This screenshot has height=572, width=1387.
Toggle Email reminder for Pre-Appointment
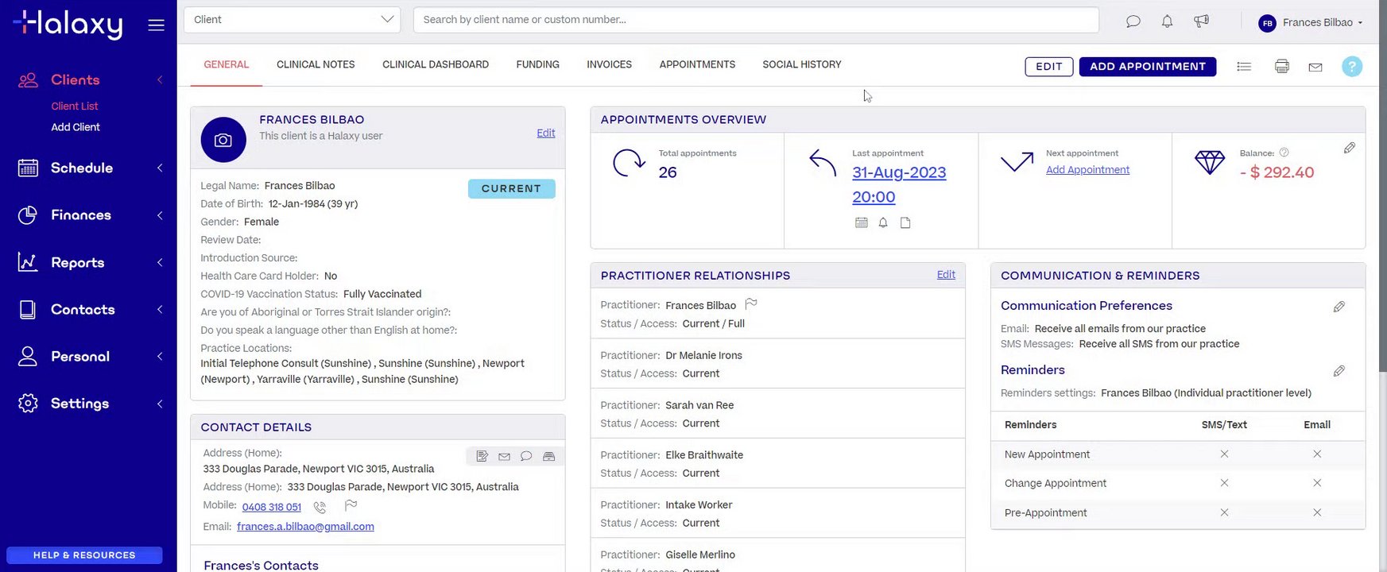click(1316, 513)
